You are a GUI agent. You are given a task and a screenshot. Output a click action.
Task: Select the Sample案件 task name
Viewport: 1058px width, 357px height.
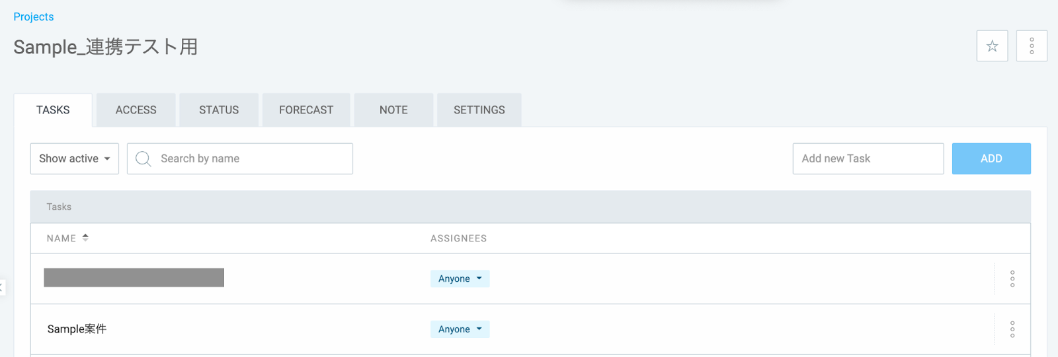click(77, 329)
